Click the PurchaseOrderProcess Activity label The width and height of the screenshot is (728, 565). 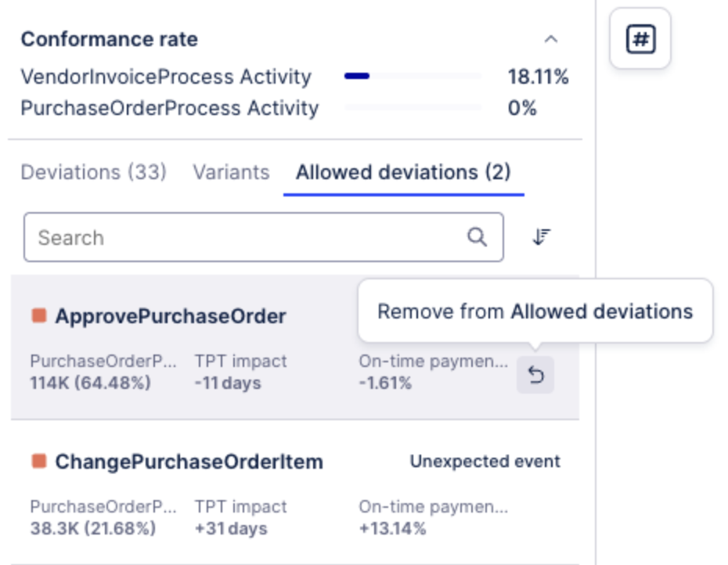[170, 108]
